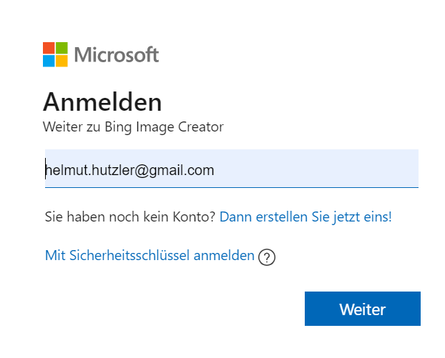
Task: Click the word 'erstellen' in the account link
Action: pos(282,217)
